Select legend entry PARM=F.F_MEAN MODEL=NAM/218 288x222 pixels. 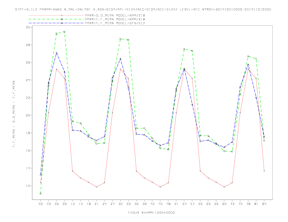pyautogui.click(x=115, y=19)
